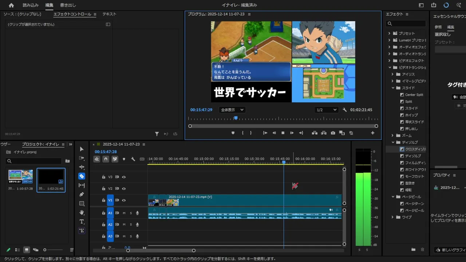Open playback resolution dropdown 1/2

(x=327, y=110)
